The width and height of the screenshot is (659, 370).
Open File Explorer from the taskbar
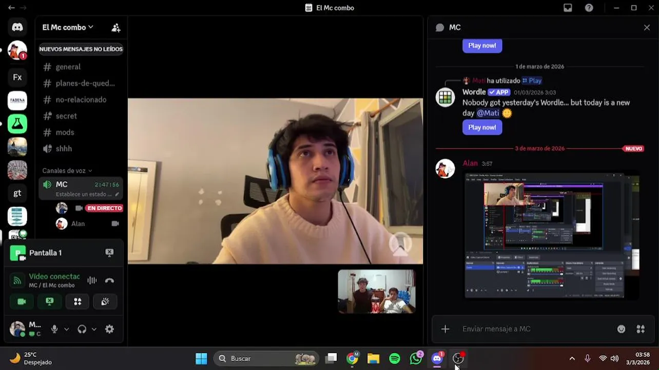[373, 358]
